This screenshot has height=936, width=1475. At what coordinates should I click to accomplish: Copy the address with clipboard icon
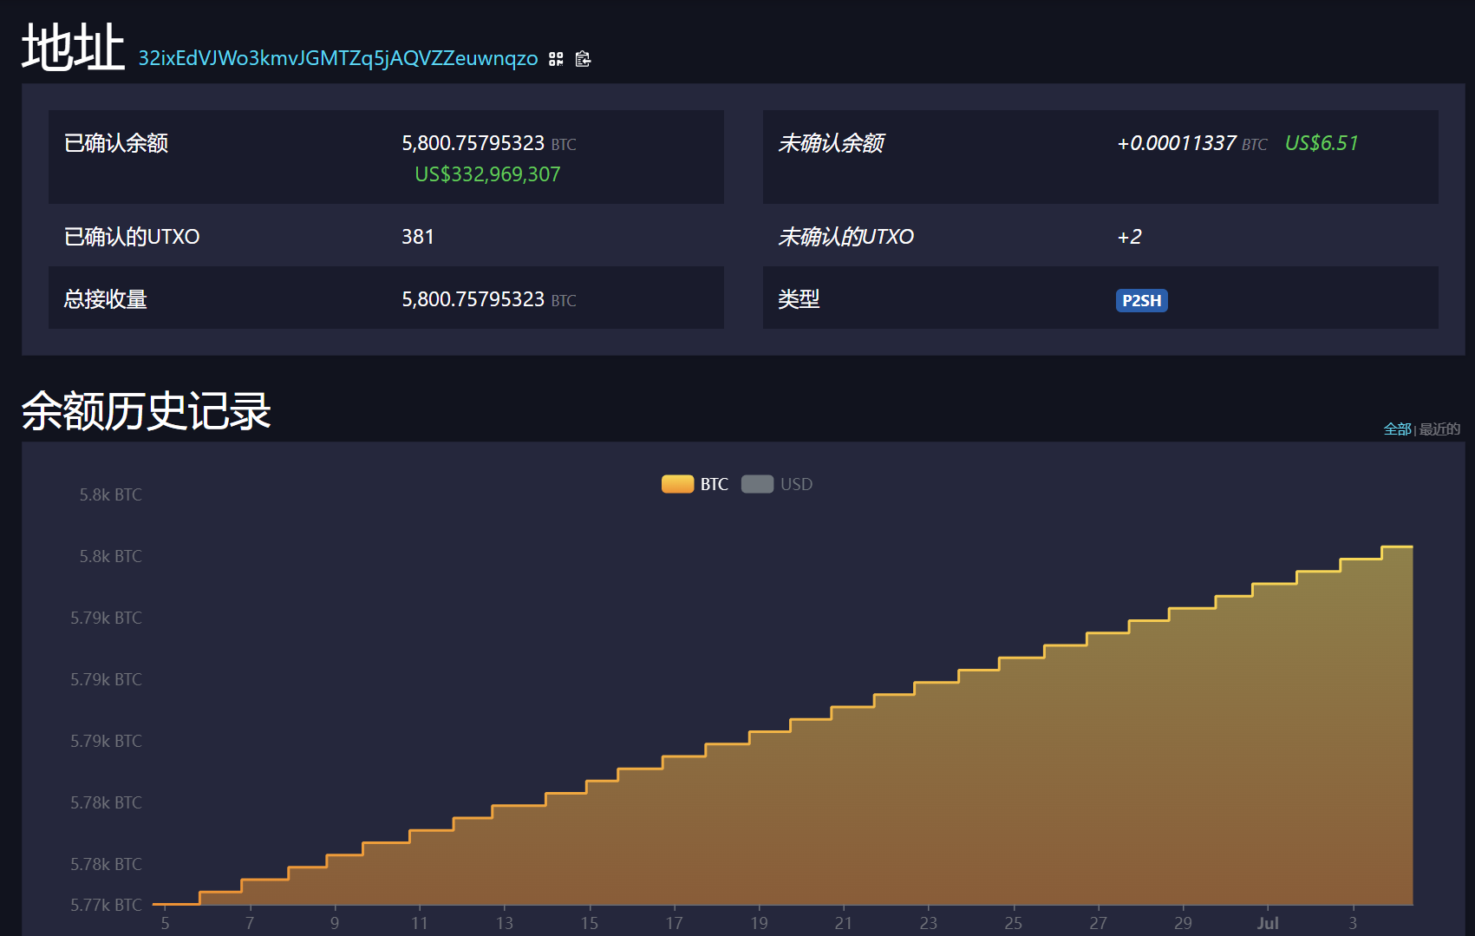tap(583, 59)
